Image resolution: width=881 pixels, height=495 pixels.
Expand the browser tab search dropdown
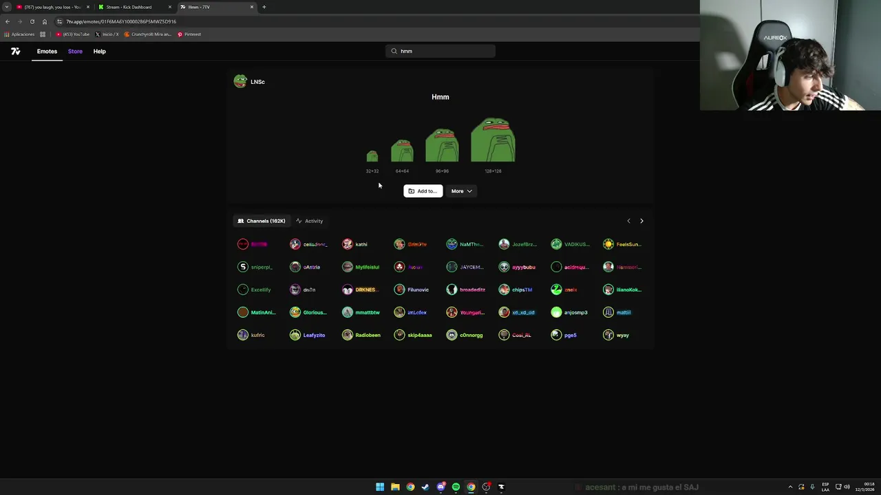pos(6,7)
